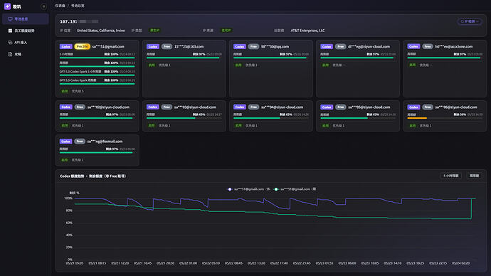The image size is (491, 276).
Task: Click x-axis label 05/22 13:20
Action: 256,263
